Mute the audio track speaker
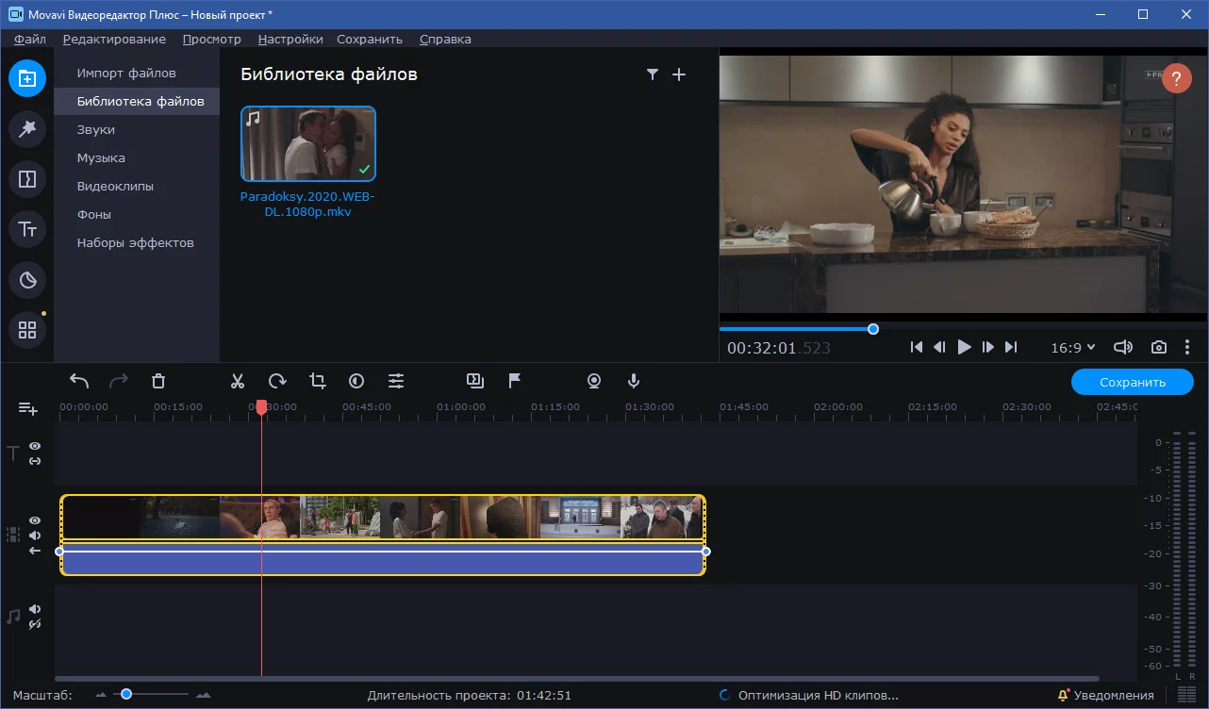The image size is (1209, 709). coord(35,609)
